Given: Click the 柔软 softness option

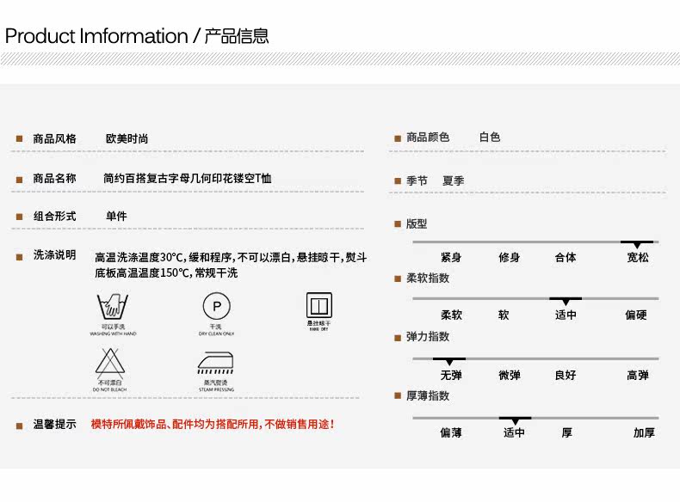Looking at the screenshot, I should coord(451,315).
